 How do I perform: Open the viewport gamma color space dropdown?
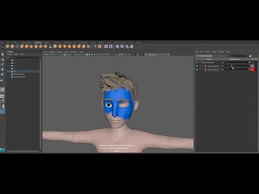159,54
